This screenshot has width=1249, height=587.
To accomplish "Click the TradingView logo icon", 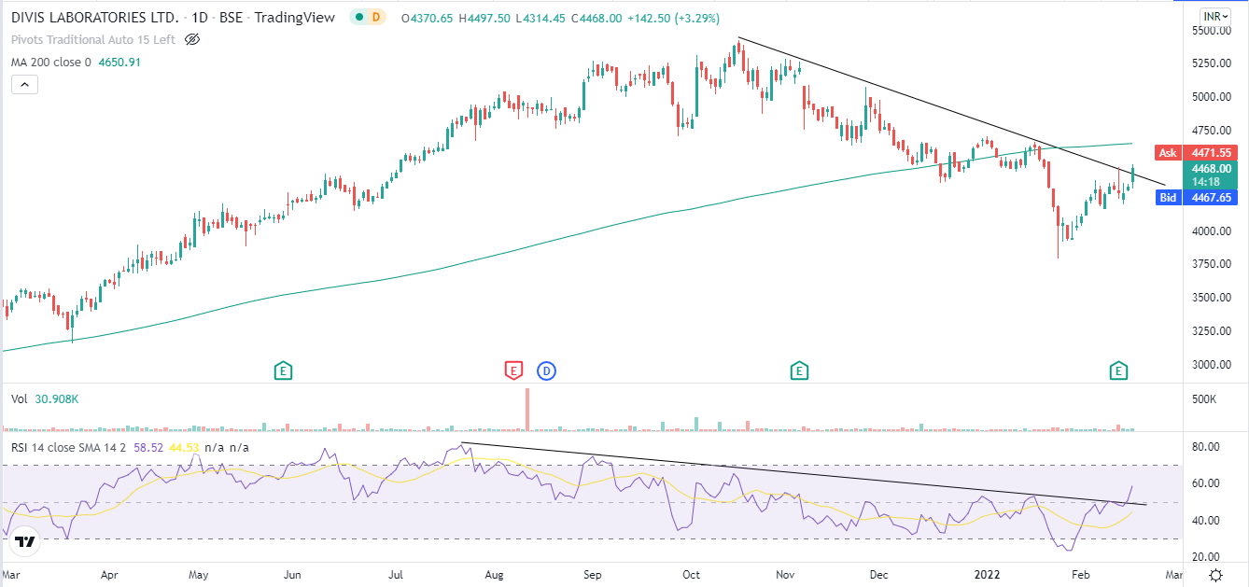I will pyautogui.click(x=25, y=542).
